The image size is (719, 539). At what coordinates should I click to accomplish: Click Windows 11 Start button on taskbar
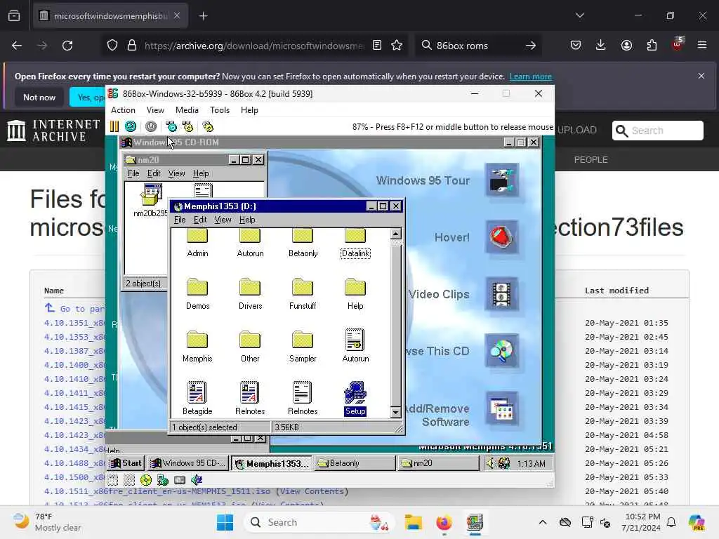225,522
